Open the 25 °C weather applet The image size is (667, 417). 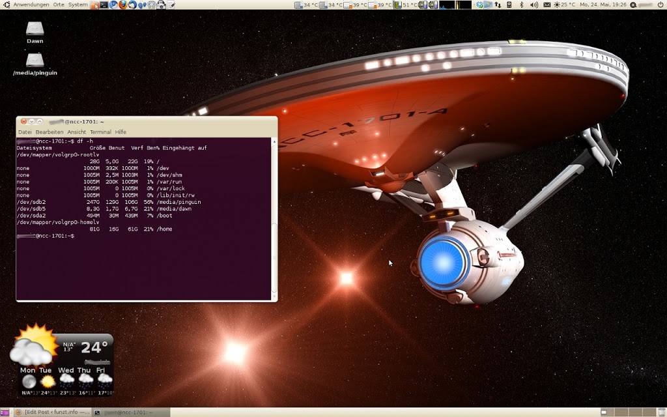pyautogui.click(x=564, y=5)
